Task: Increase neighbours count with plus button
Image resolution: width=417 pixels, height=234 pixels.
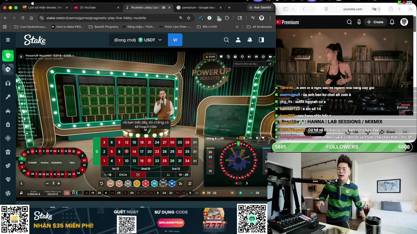Action: coord(59,183)
